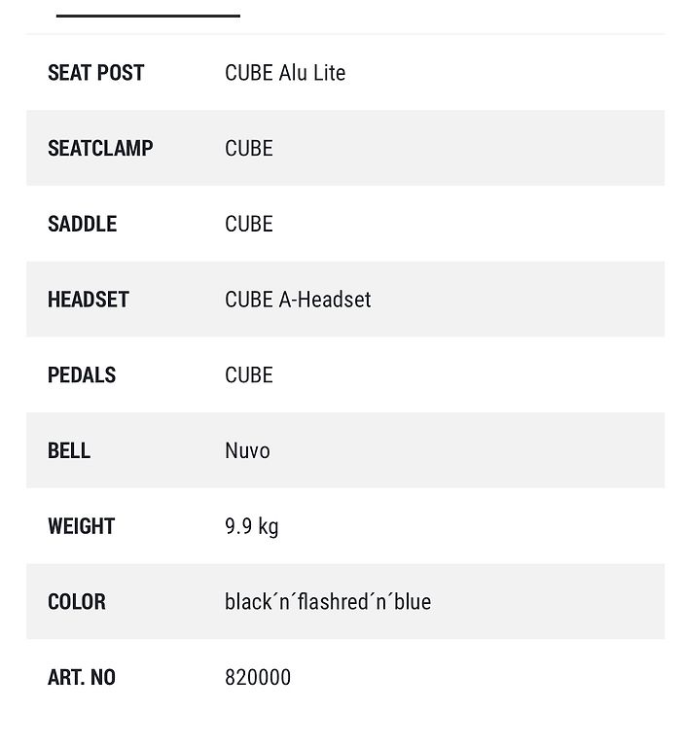Select the SADDLE row's CUBE value
Screen dimensions: 683x747
click(x=249, y=224)
